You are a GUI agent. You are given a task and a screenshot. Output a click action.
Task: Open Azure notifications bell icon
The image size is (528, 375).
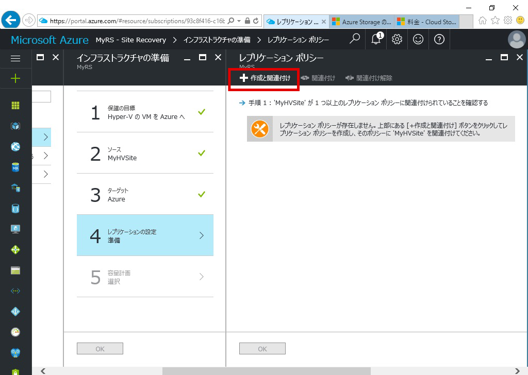click(x=376, y=39)
